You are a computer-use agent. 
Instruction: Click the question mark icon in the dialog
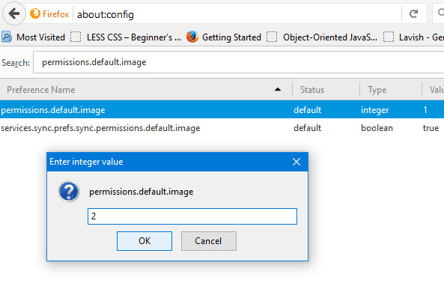coord(69,192)
